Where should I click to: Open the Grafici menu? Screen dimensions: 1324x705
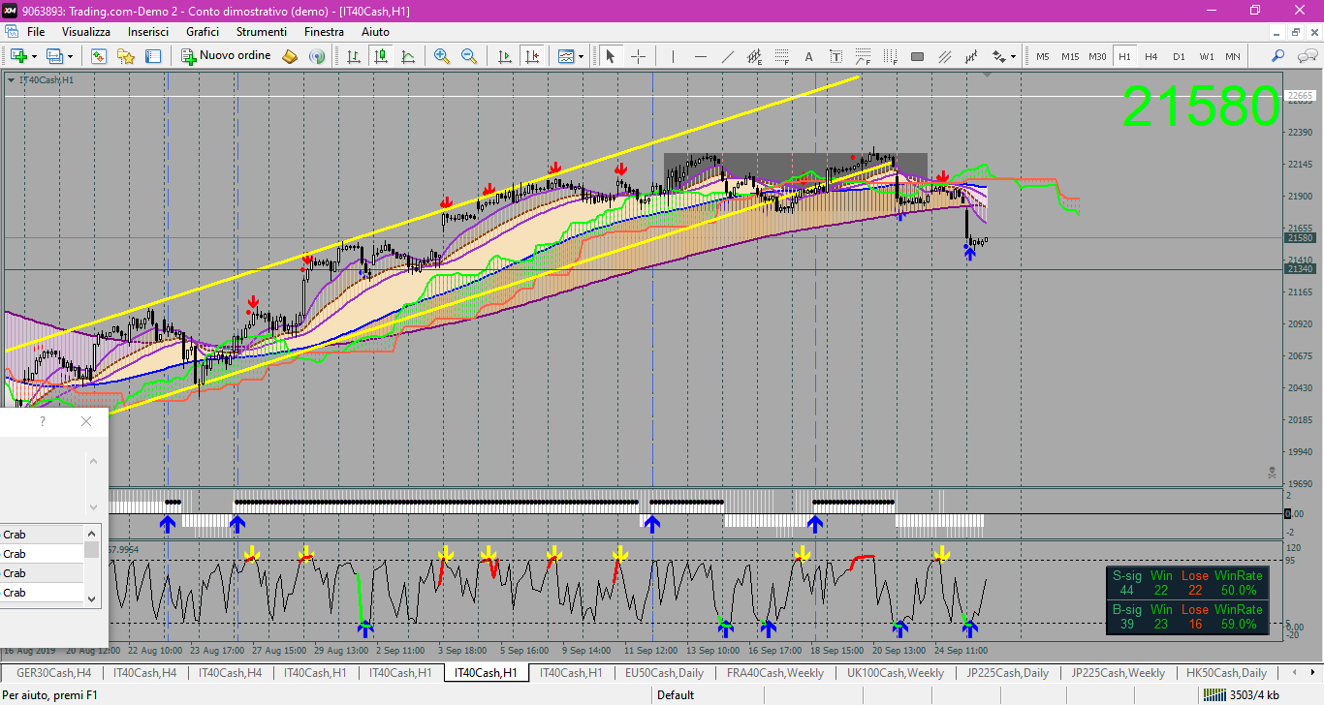coord(203,32)
